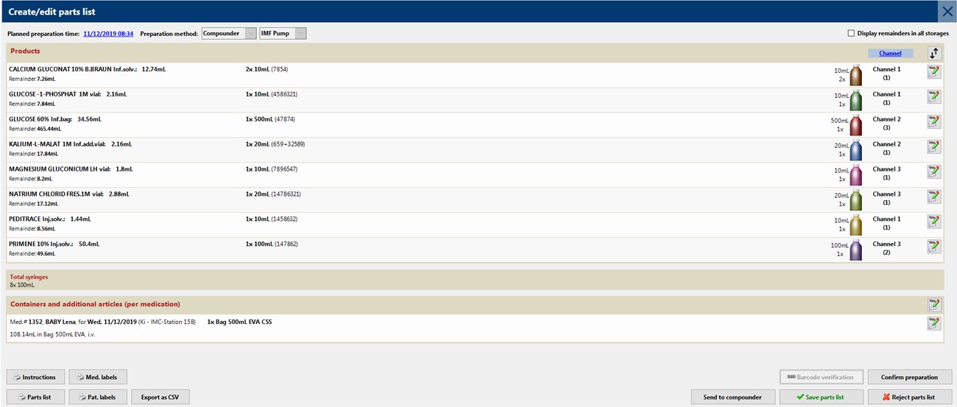Click the MAGNESIUM GLUCONICUM pink bottle icon
The height and width of the screenshot is (407, 957).
pyautogui.click(x=855, y=175)
